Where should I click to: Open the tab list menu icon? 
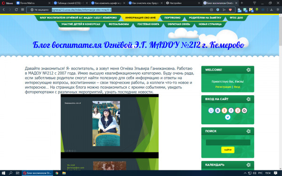tap(254, 3)
